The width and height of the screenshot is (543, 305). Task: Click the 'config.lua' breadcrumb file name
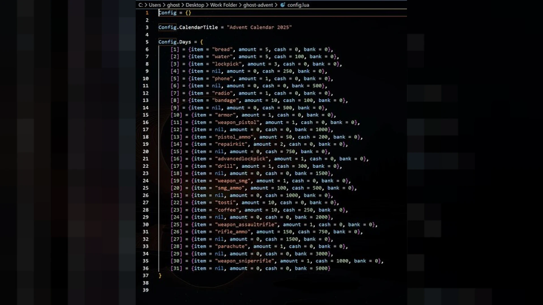(298, 5)
